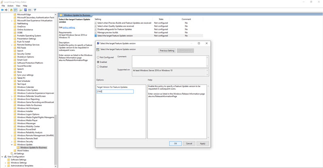Image resolution: width=323 pixels, height=168 pixels.
Task: Click policy icon beside 'Select when Quality Updates are received'
Action: pos(96,26)
